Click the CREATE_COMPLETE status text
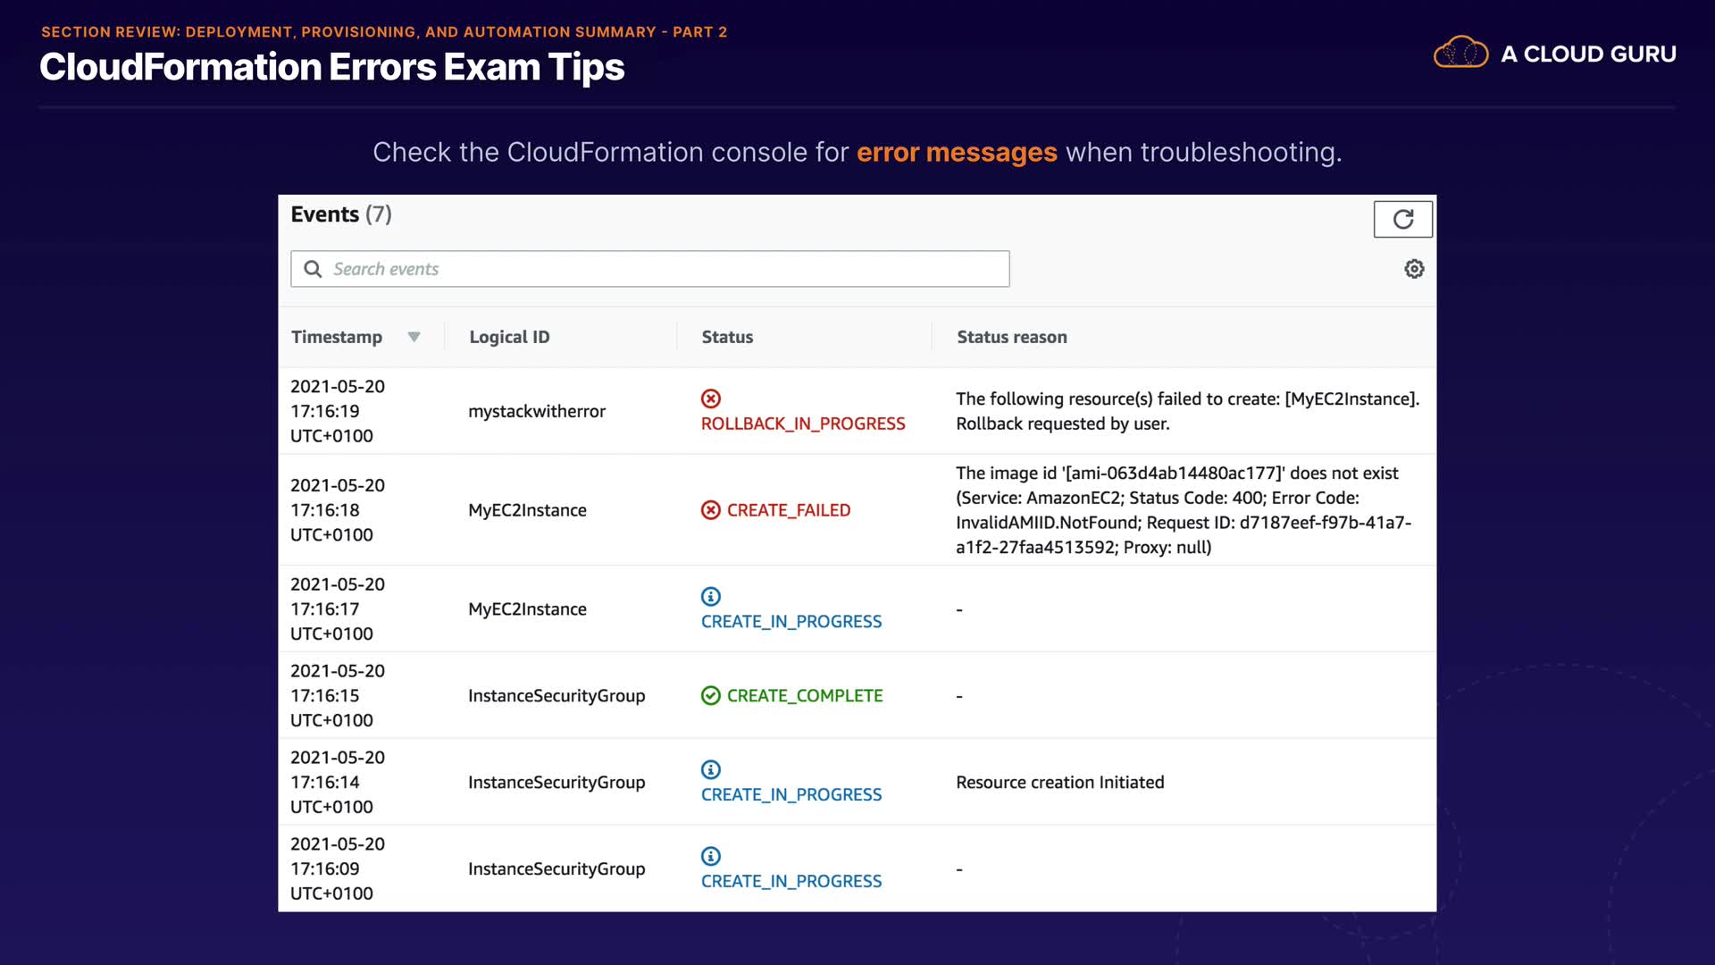Screen dimensions: 1715x965 pos(805,695)
